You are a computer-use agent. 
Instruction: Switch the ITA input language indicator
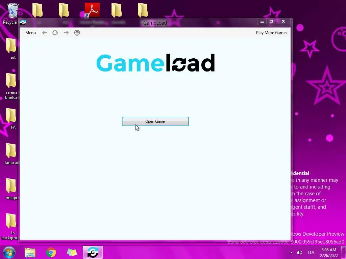pyautogui.click(x=311, y=253)
